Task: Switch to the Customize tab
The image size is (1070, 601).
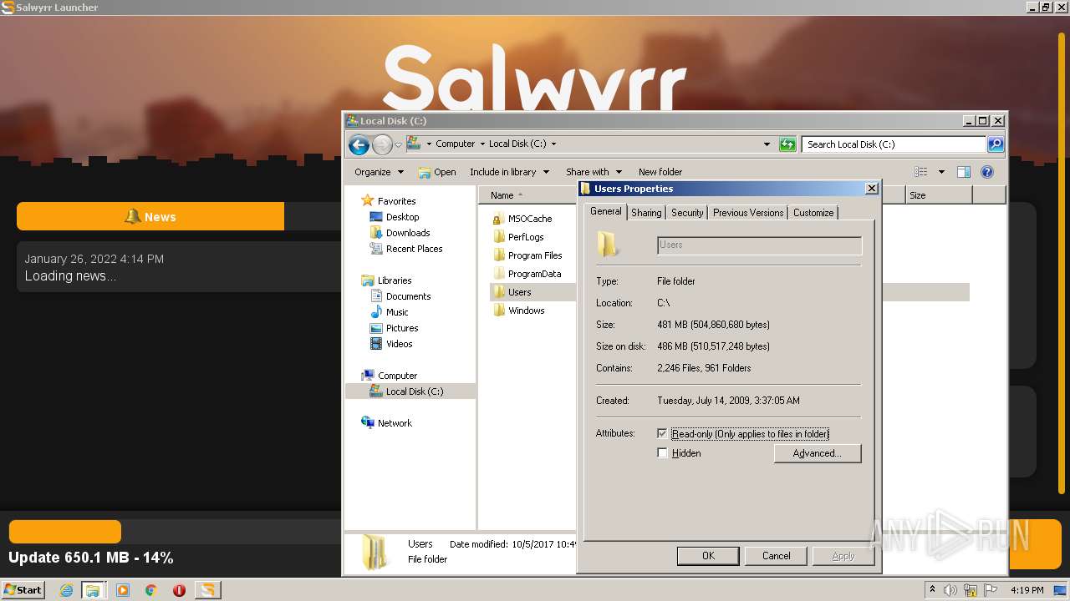Action: point(813,213)
